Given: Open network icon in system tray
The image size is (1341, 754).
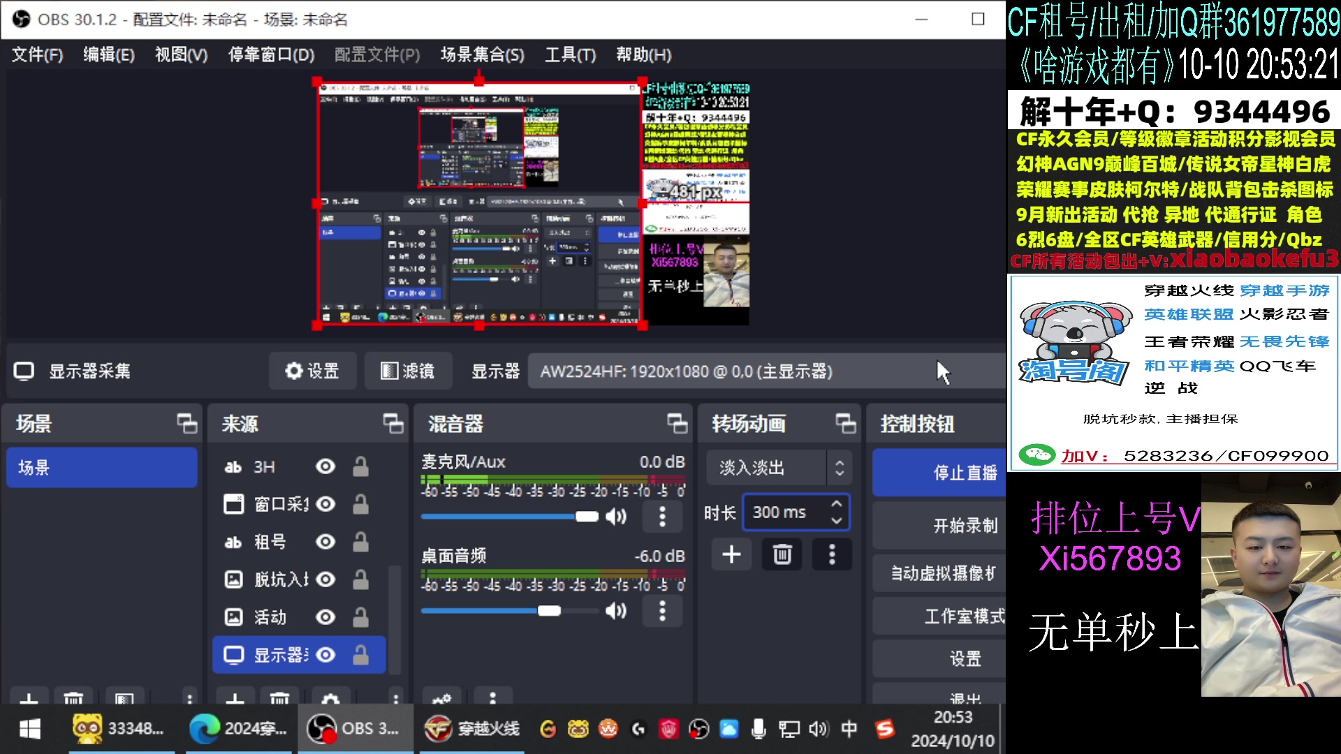Looking at the screenshot, I should click(789, 729).
